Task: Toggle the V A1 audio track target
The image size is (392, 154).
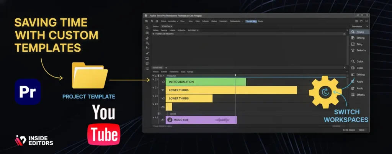Action: pyautogui.click(x=155, y=117)
